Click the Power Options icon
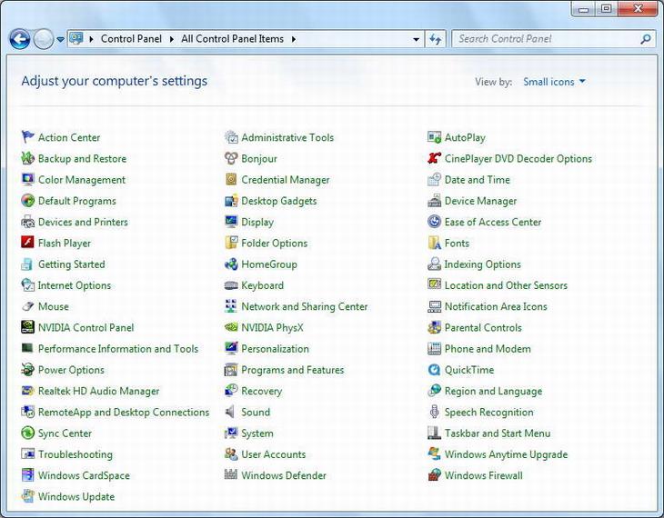The image size is (664, 518). tap(27, 370)
